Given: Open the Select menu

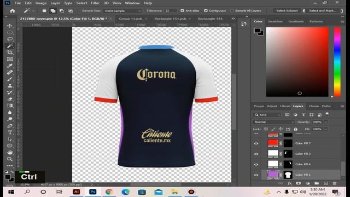Looking at the screenshot, I should [x=81, y=3].
